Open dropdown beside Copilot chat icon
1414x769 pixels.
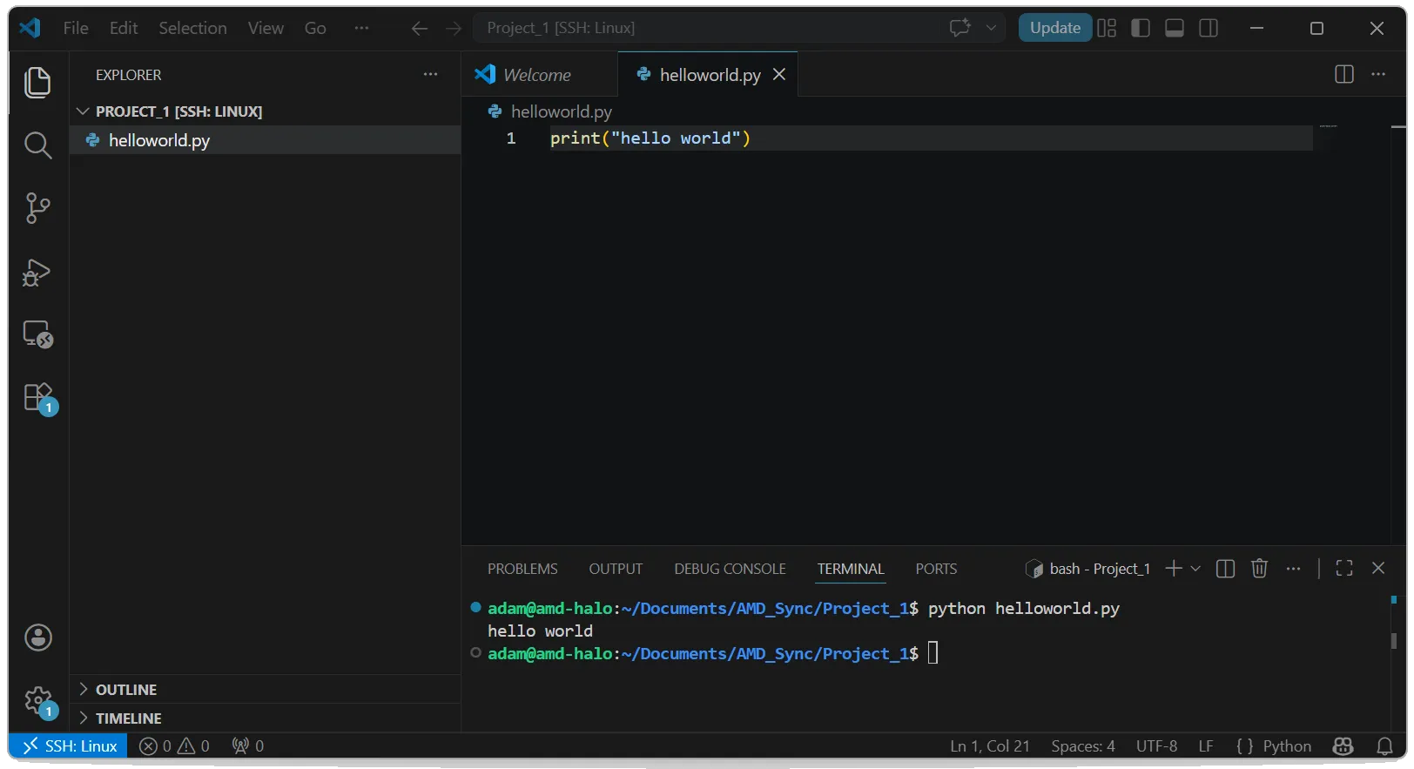click(991, 28)
